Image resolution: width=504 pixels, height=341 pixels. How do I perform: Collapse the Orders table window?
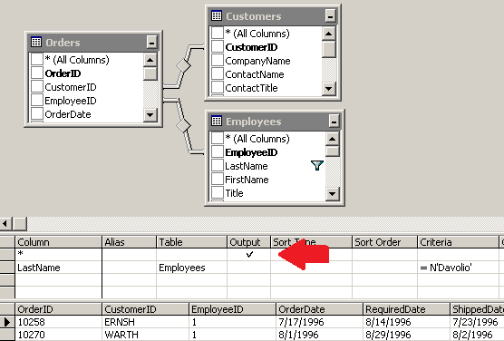(x=151, y=42)
